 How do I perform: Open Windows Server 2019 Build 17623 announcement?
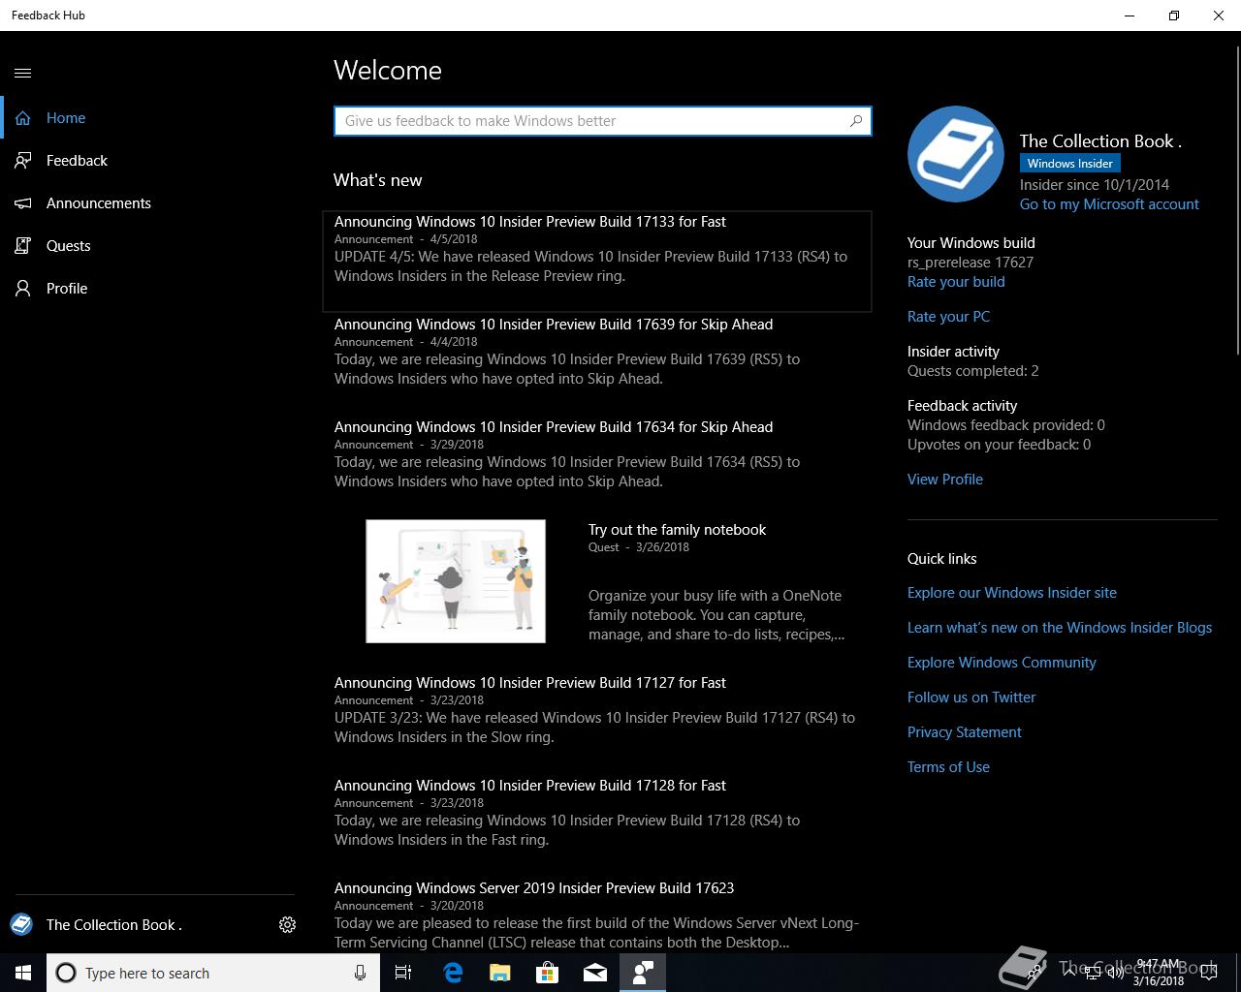(x=597, y=915)
